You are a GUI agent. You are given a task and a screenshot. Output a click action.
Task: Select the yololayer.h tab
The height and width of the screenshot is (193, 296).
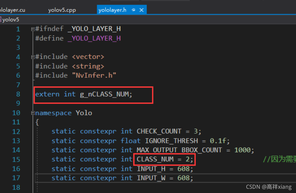pos(112,10)
